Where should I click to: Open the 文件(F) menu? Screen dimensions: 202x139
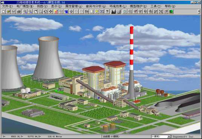(x=8, y=6)
